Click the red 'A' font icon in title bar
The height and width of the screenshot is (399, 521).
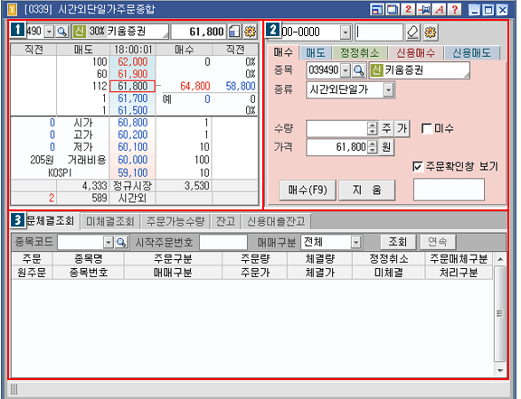coord(440,9)
